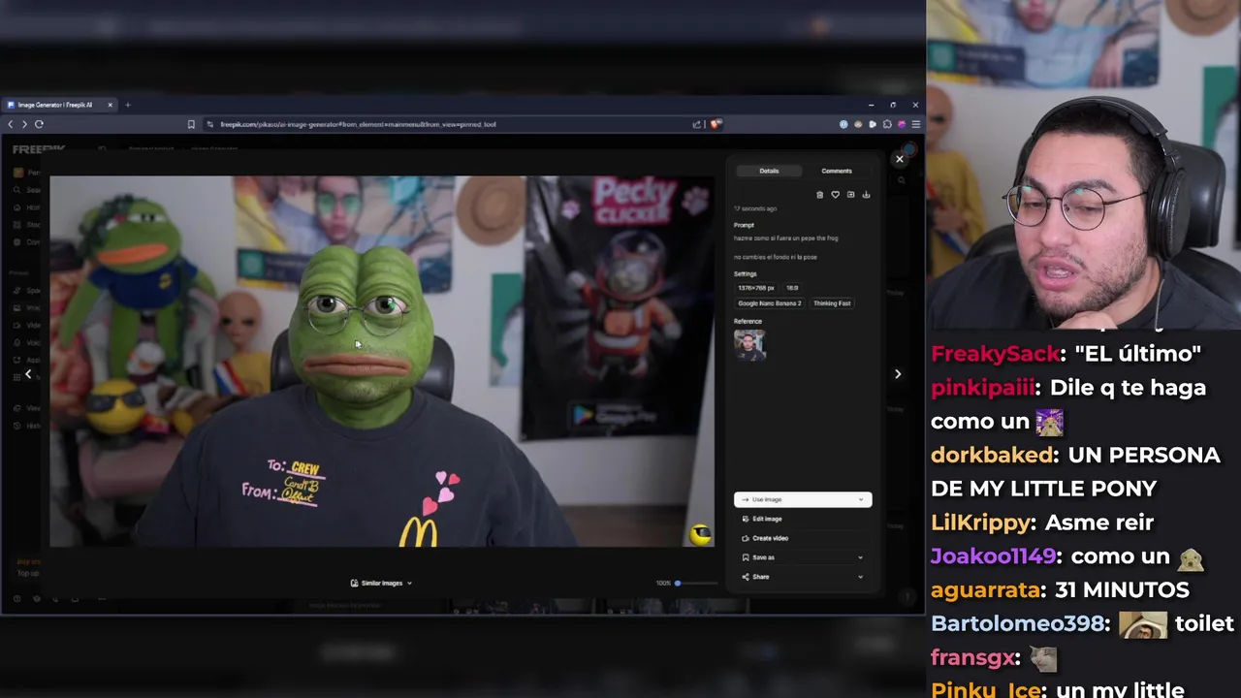
Task: Click the Google Nano Banana 2 chip
Action: tap(770, 303)
